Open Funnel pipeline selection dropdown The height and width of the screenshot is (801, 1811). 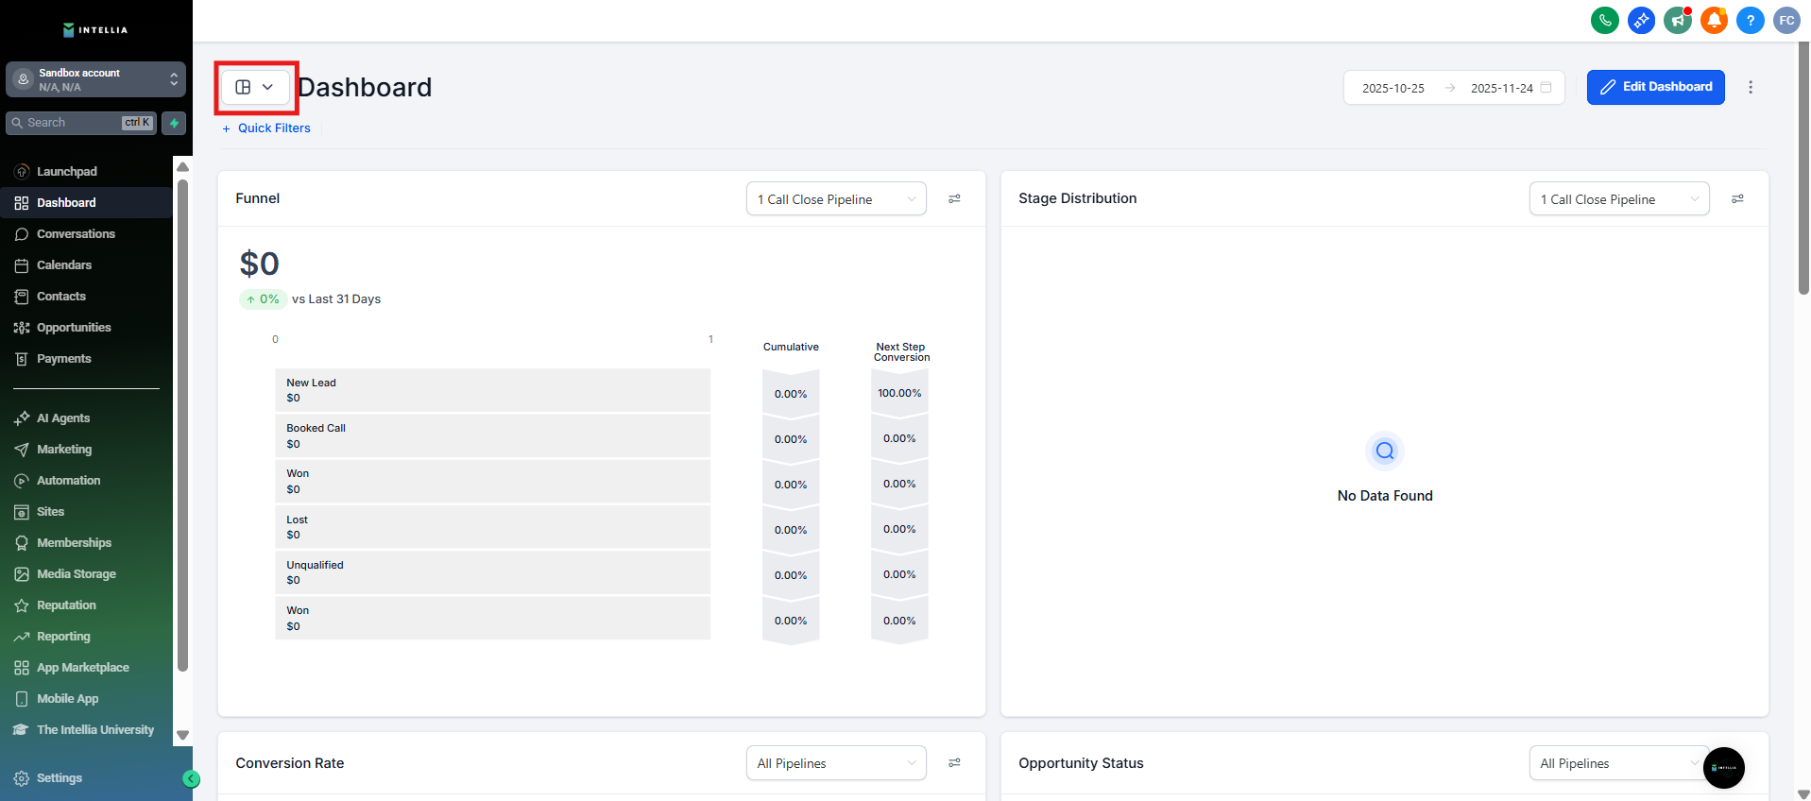(x=835, y=199)
